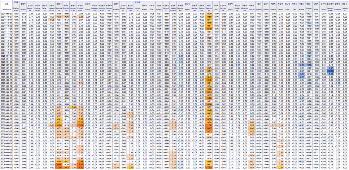The height and width of the screenshot is (170, 349).
Task: Click Bundang-gu value 1.16 on 2025-09-22
Action: pyautogui.click(x=80, y=165)
